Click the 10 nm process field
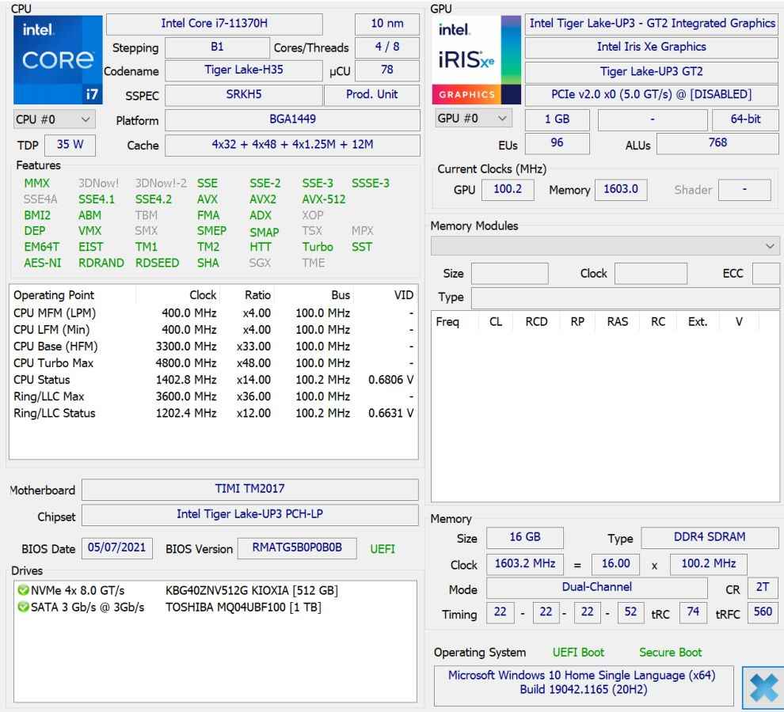 point(387,24)
